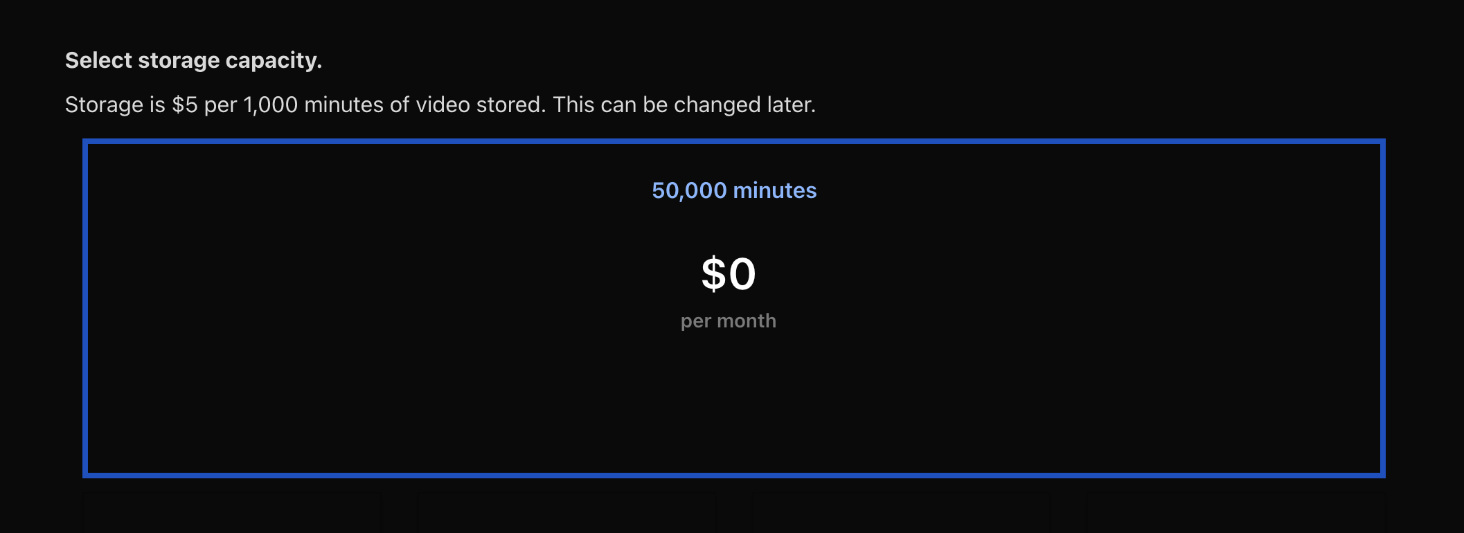The image size is (1464, 533).
Task: Click the "Select storage capacity." heading
Action: coord(193,60)
